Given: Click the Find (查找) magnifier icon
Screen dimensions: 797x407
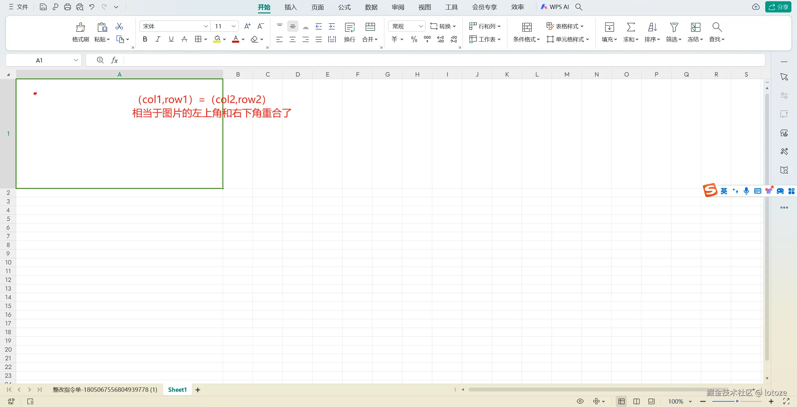Looking at the screenshot, I should (x=717, y=27).
